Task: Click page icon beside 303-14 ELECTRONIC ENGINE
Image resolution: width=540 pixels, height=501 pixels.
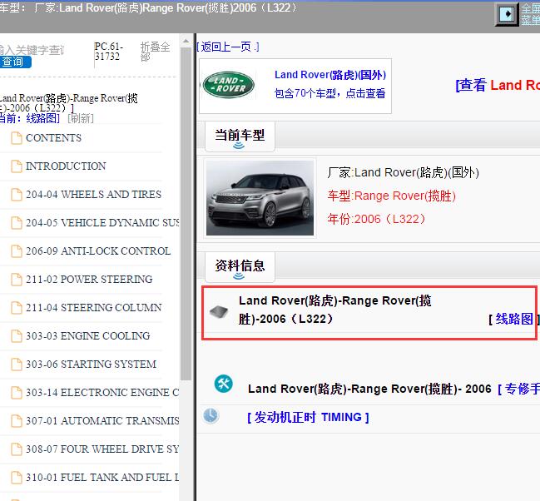Action: tap(16, 392)
